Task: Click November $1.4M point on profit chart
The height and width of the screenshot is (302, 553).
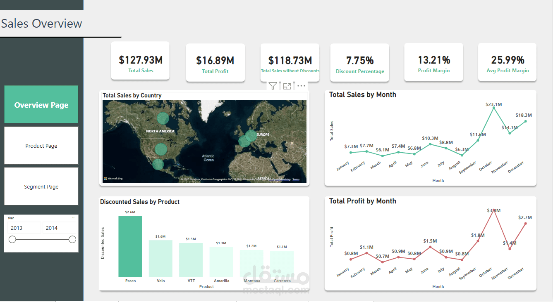Action: (x=510, y=249)
